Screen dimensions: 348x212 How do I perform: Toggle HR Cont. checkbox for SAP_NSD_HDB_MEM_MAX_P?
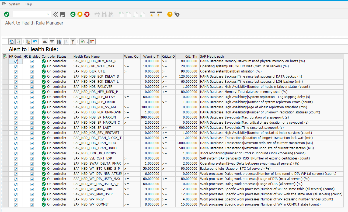16,61
